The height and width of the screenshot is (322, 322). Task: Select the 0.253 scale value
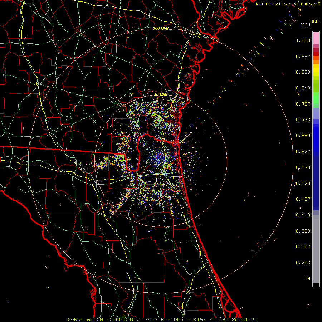coord(303,263)
